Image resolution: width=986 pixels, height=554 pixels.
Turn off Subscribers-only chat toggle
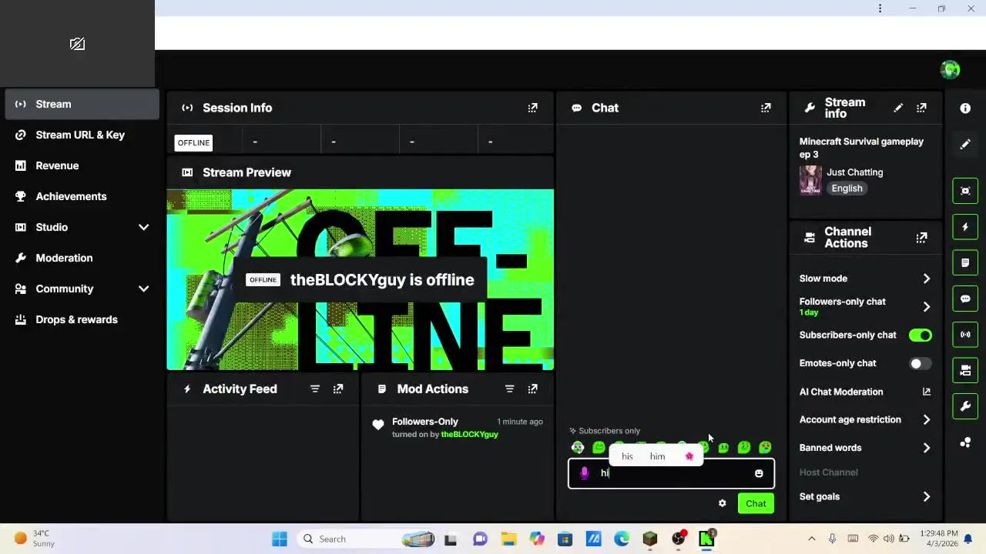point(921,335)
